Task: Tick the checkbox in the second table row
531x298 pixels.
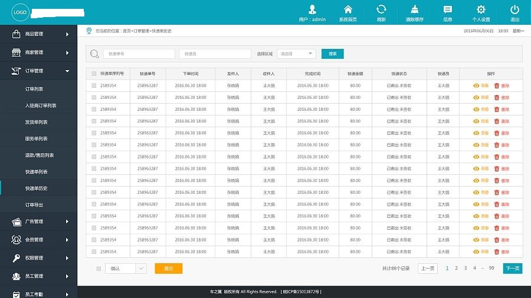Action: point(94,98)
